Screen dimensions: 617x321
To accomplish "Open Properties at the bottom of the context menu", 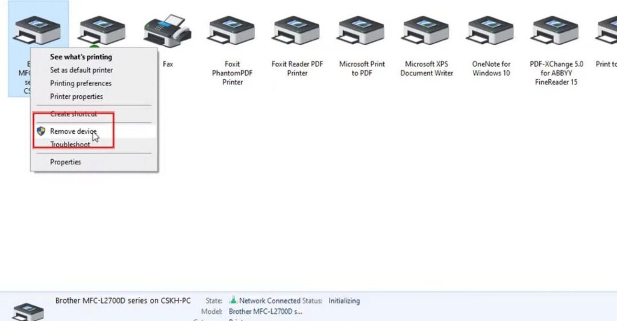I will pos(65,162).
